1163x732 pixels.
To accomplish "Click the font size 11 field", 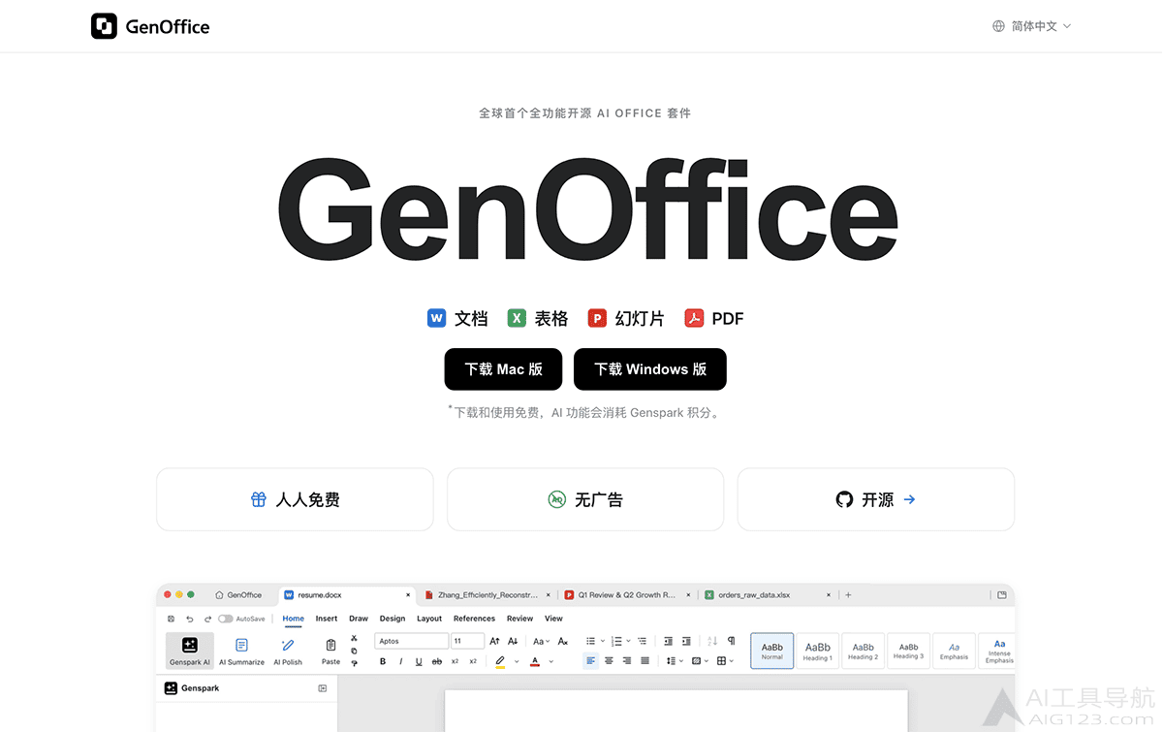I will point(468,641).
